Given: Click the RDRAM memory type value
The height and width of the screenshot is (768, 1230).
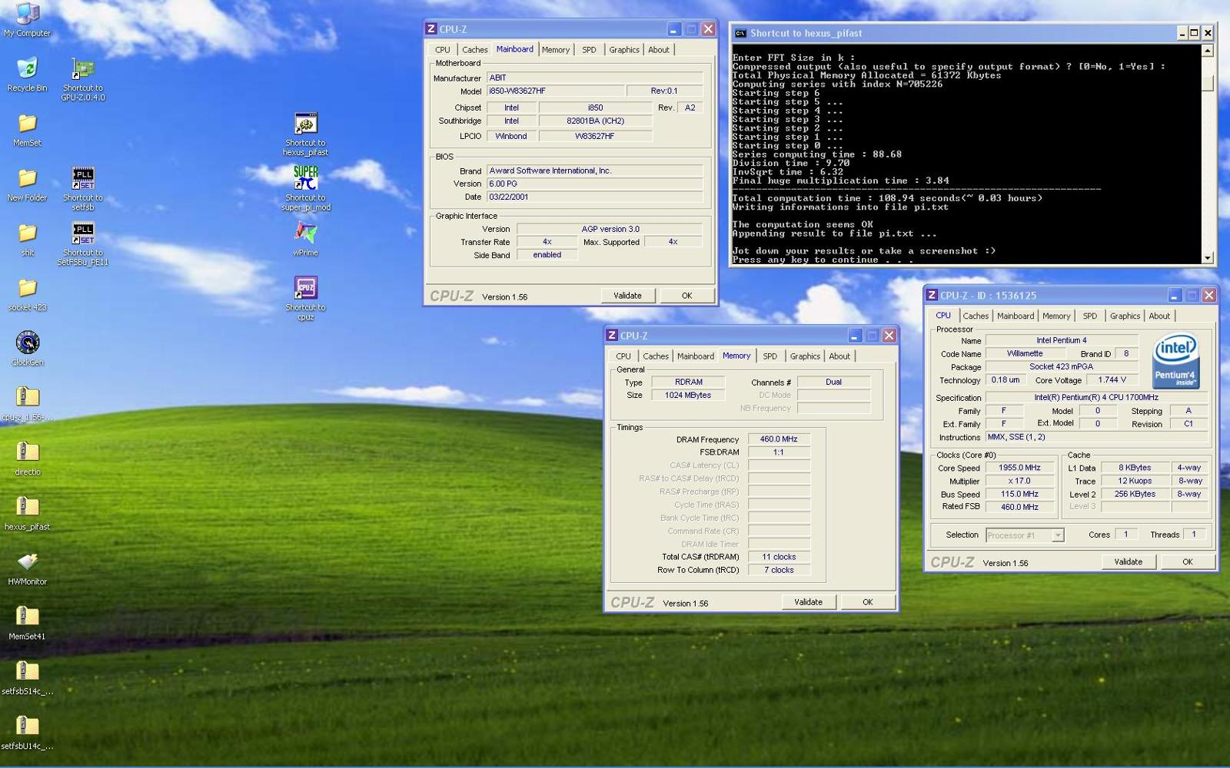Looking at the screenshot, I should click(689, 382).
